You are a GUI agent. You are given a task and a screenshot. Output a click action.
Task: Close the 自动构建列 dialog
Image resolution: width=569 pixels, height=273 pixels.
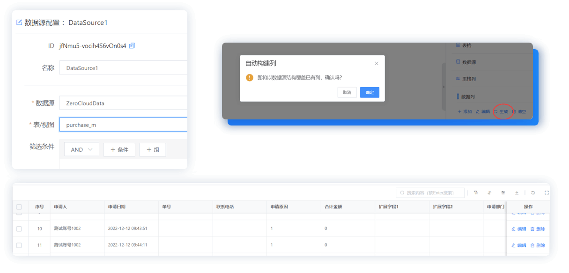pos(376,63)
